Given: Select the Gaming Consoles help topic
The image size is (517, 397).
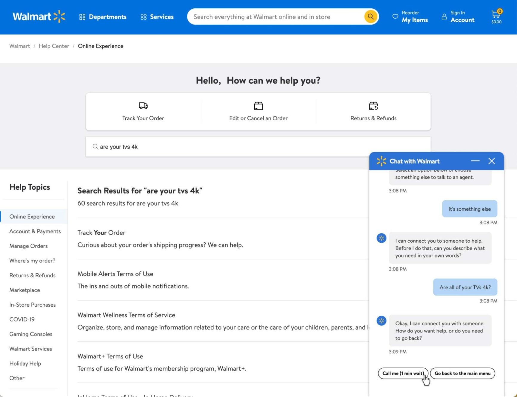Looking at the screenshot, I should point(31,334).
